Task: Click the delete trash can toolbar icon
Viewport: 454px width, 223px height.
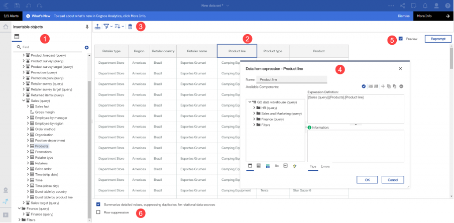Action: (130, 27)
